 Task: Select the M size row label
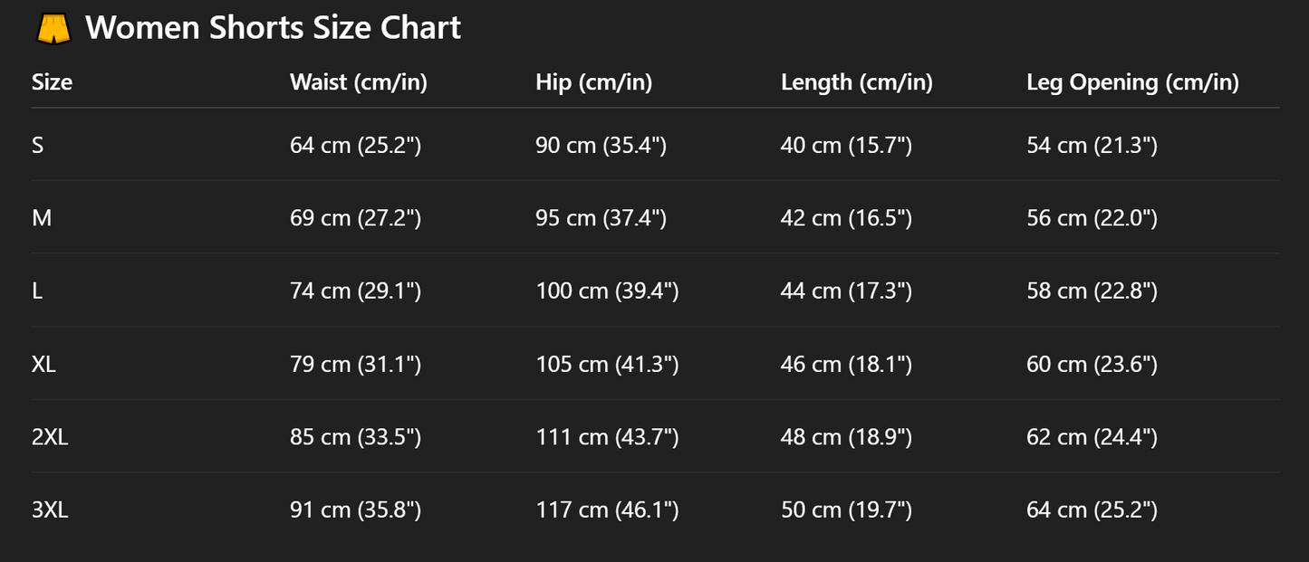point(42,218)
